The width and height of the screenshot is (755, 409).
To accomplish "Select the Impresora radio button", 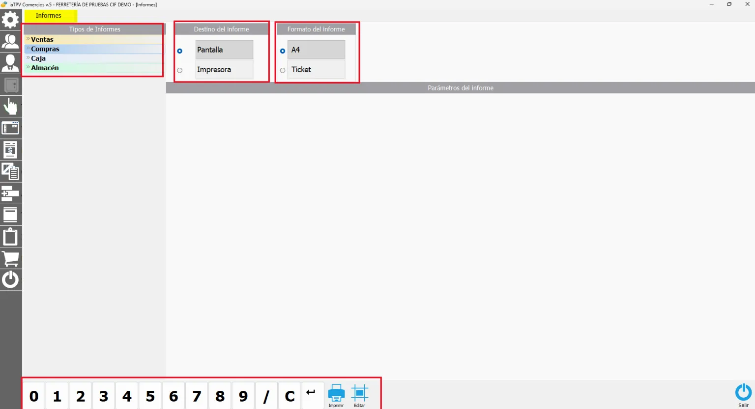I will (180, 70).
